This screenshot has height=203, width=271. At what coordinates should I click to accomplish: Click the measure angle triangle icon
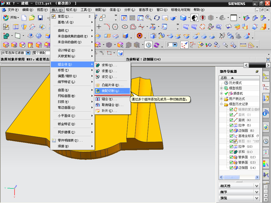251,45
